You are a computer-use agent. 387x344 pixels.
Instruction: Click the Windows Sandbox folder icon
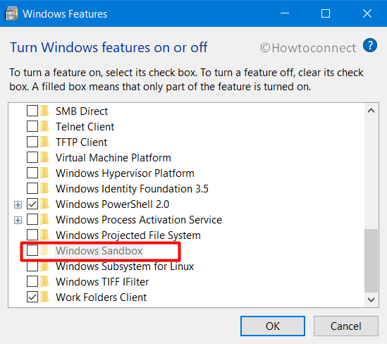44,250
